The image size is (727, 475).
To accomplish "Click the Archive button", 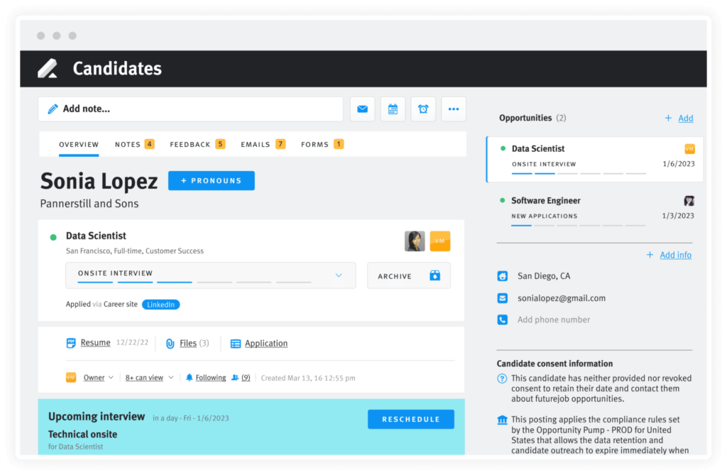I will coord(409,275).
